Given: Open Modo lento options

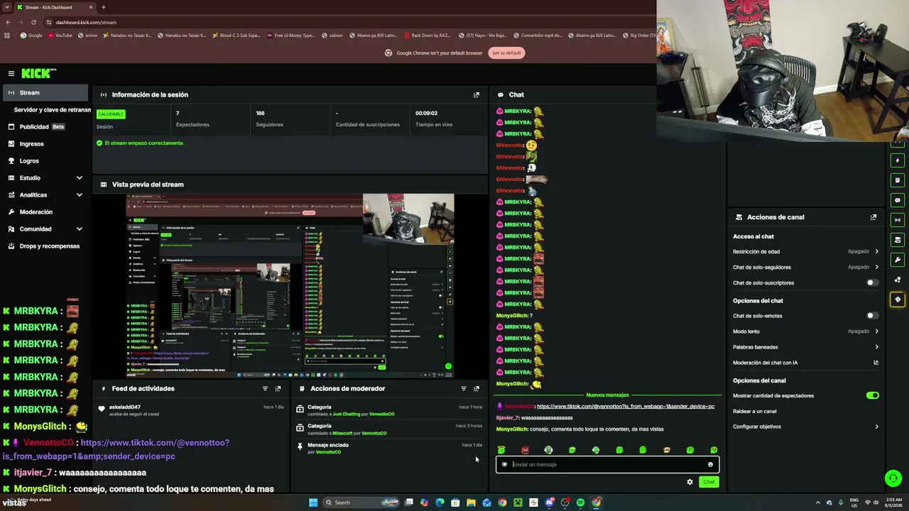Looking at the screenshot, I should coord(806,331).
